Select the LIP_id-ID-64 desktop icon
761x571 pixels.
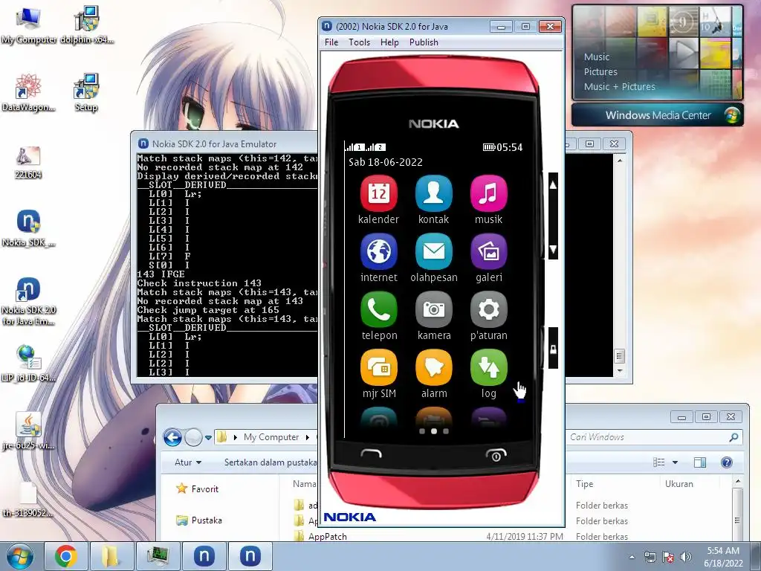(x=28, y=363)
